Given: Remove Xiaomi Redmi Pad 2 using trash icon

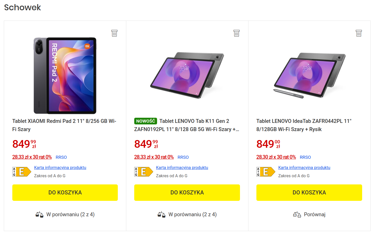Looking at the screenshot, I should coord(114,33).
